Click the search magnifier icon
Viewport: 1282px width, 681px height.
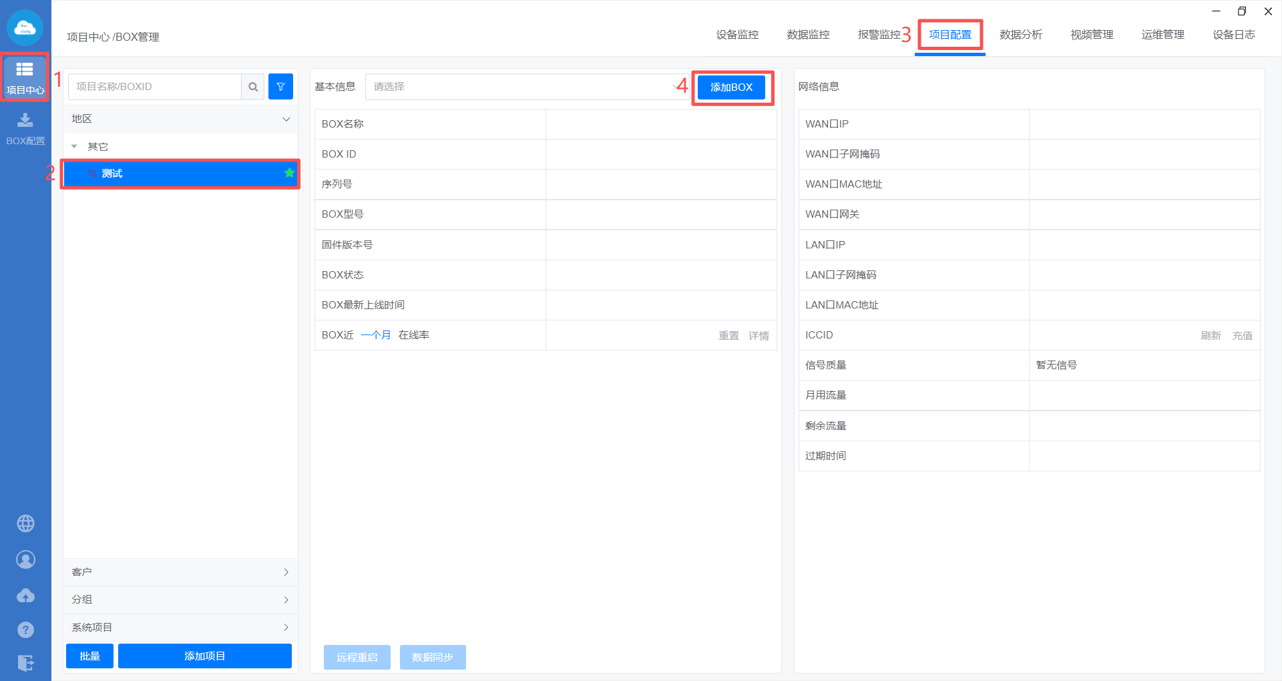coord(253,87)
